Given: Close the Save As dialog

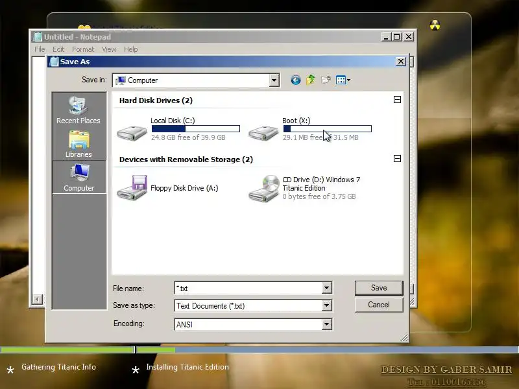Looking at the screenshot, I should 400,62.
